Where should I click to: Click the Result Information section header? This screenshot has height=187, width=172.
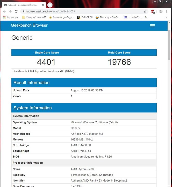click(84, 83)
